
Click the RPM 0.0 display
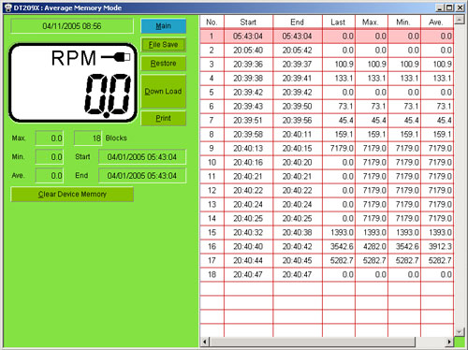click(x=73, y=83)
